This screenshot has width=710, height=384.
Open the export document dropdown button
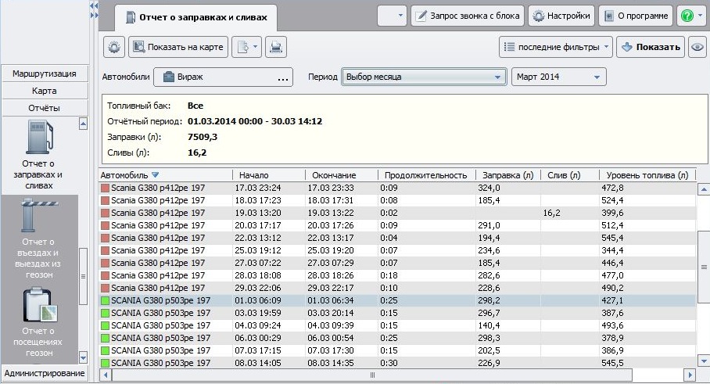[247, 47]
